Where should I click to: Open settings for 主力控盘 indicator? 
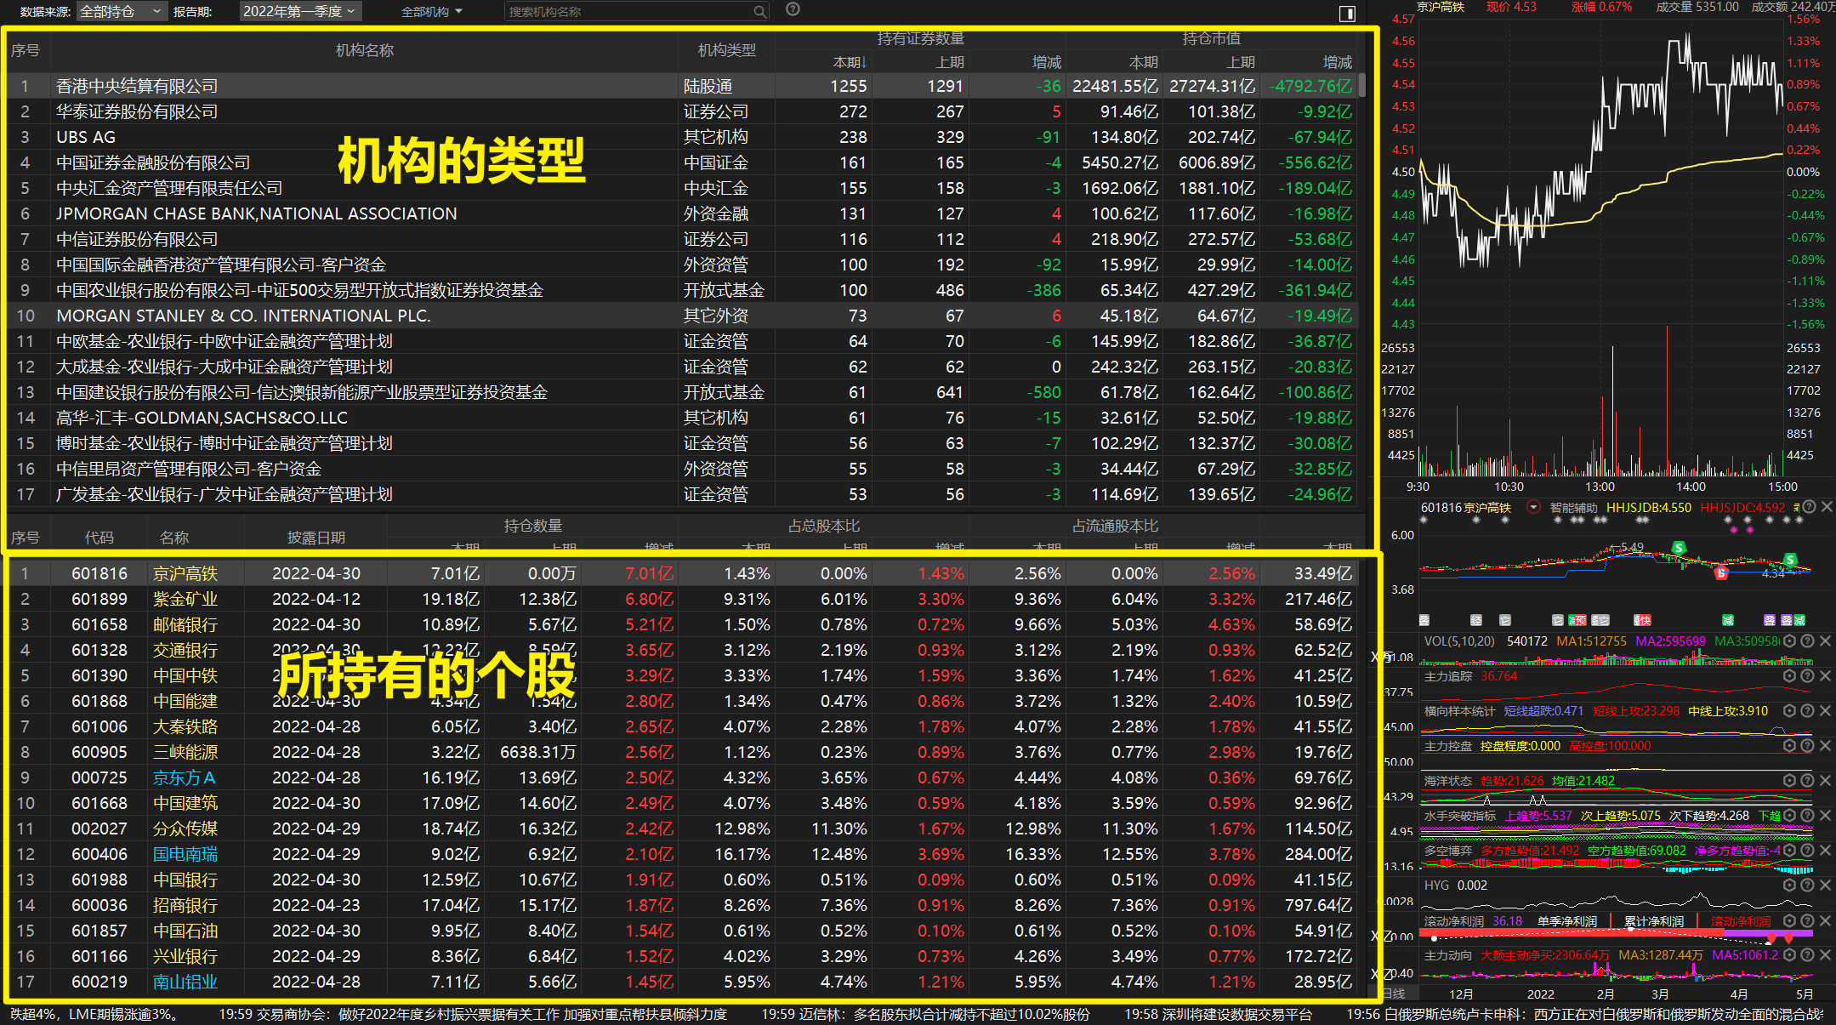click(1789, 746)
